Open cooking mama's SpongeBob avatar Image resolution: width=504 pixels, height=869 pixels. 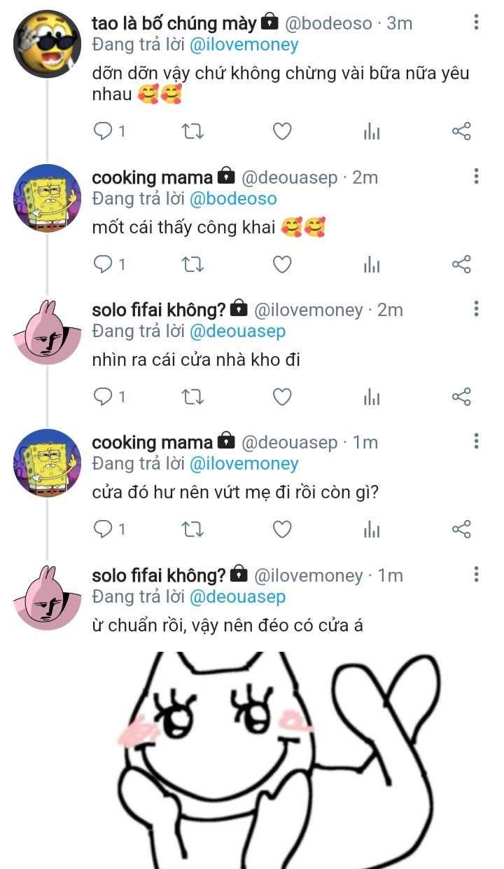click(x=47, y=198)
